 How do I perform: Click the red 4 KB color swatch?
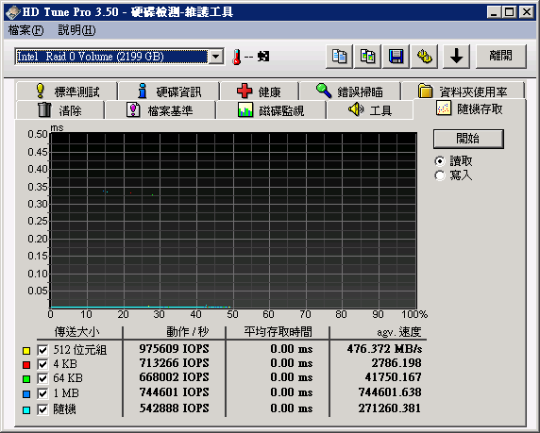click(x=26, y=364)
